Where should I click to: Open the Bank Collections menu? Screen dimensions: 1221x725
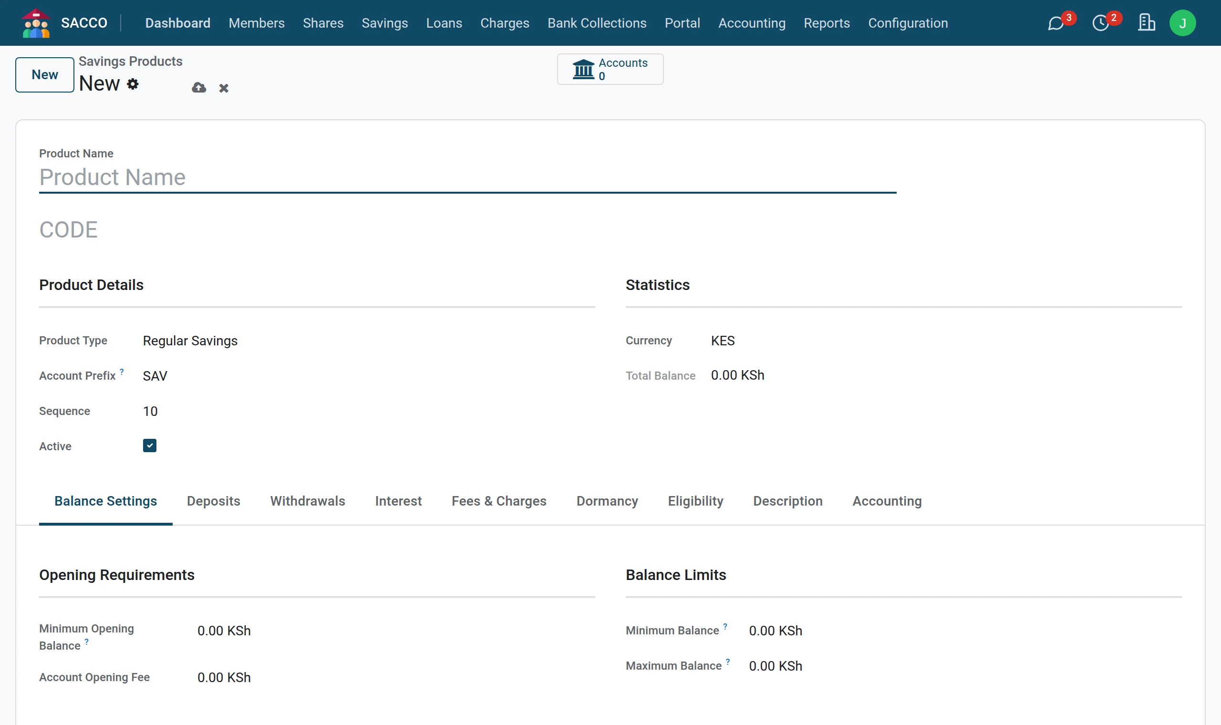(x=597, y=23)
